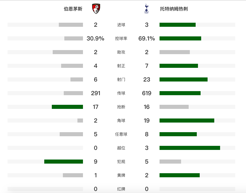The height and width of the screenshot is (193, 246).
Task: Click Tottenham's green 69.1% possession bar
Action: (180, 38)
